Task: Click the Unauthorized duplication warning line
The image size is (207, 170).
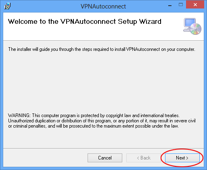Action: click(102, 121)
